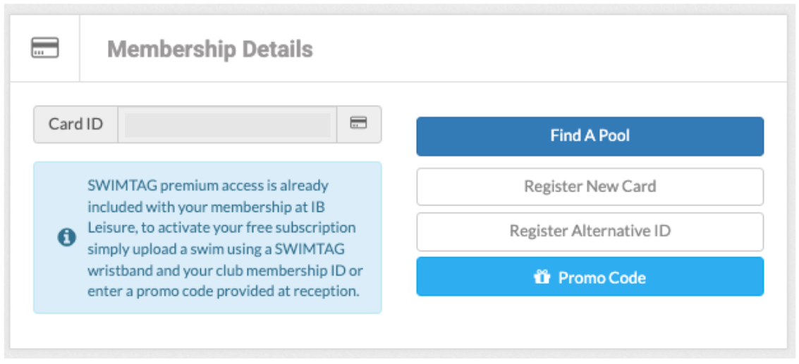The image size is (799, 364).
Task: Click the blue info circle icon
Action: (66, 238)
